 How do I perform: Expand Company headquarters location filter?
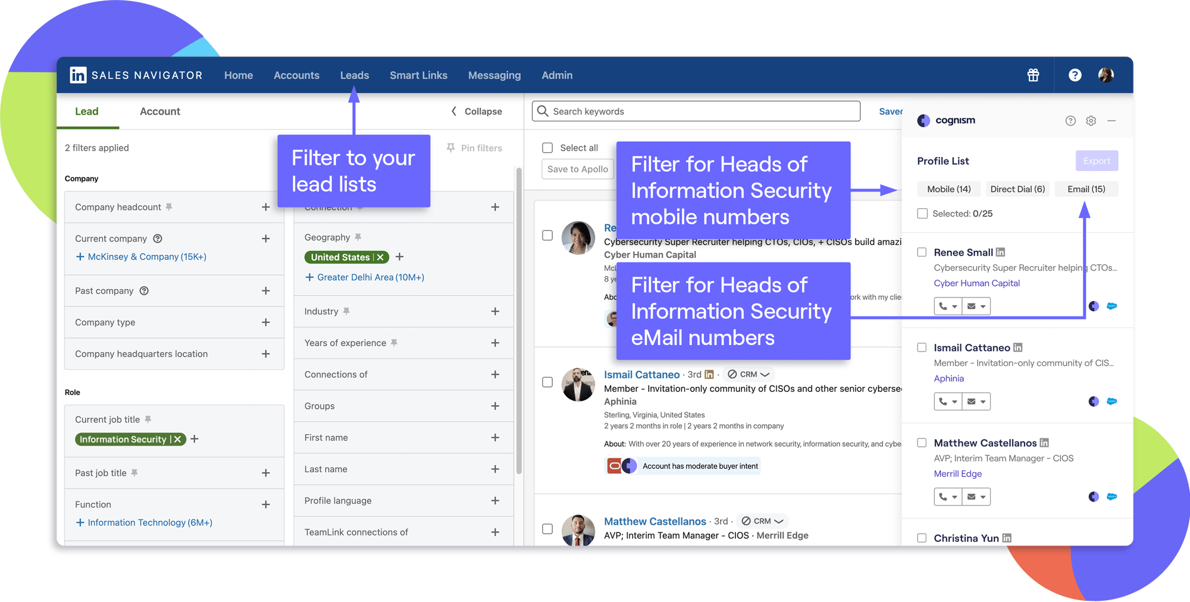tap(265, 354)
